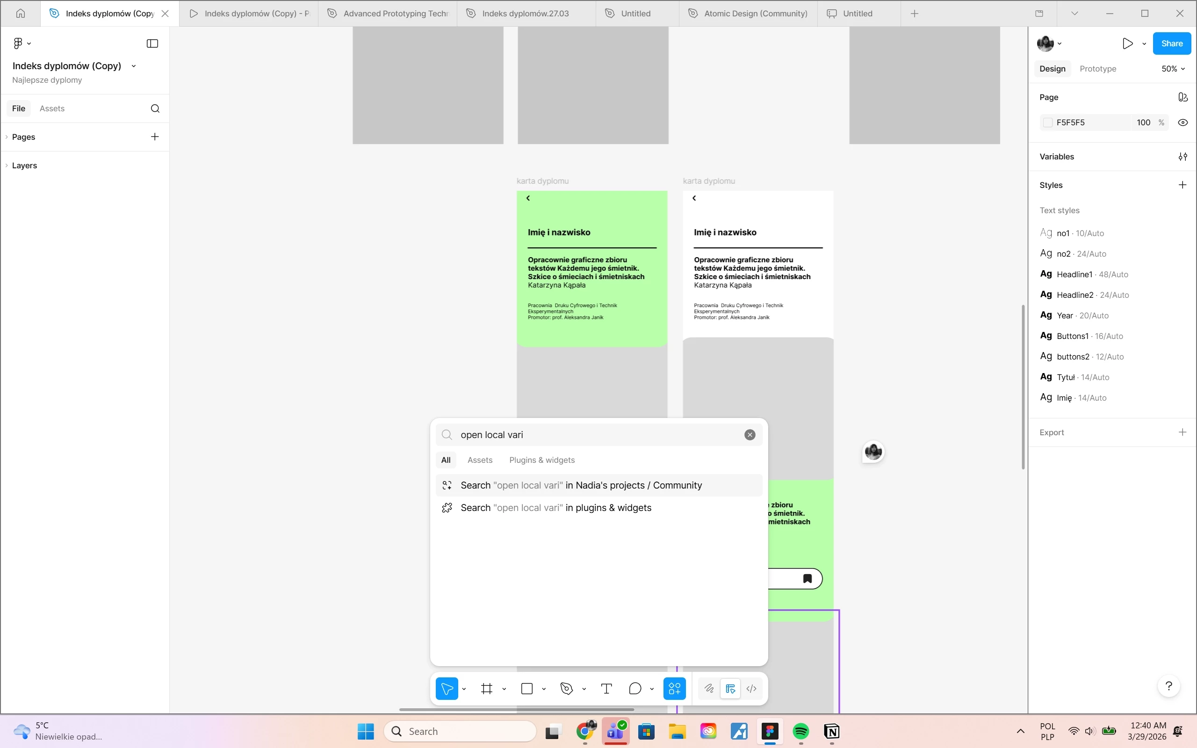Open the 50% zoom dropdown
1197x748 pixels.
[1173, 69]
